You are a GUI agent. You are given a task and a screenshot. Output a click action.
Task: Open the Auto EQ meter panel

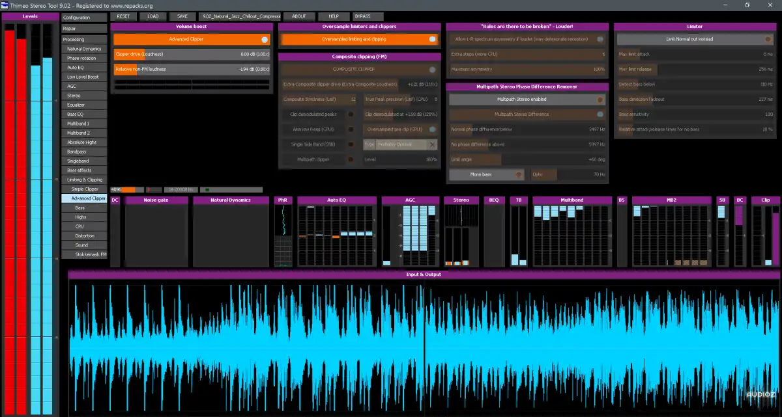pos(337,232)
